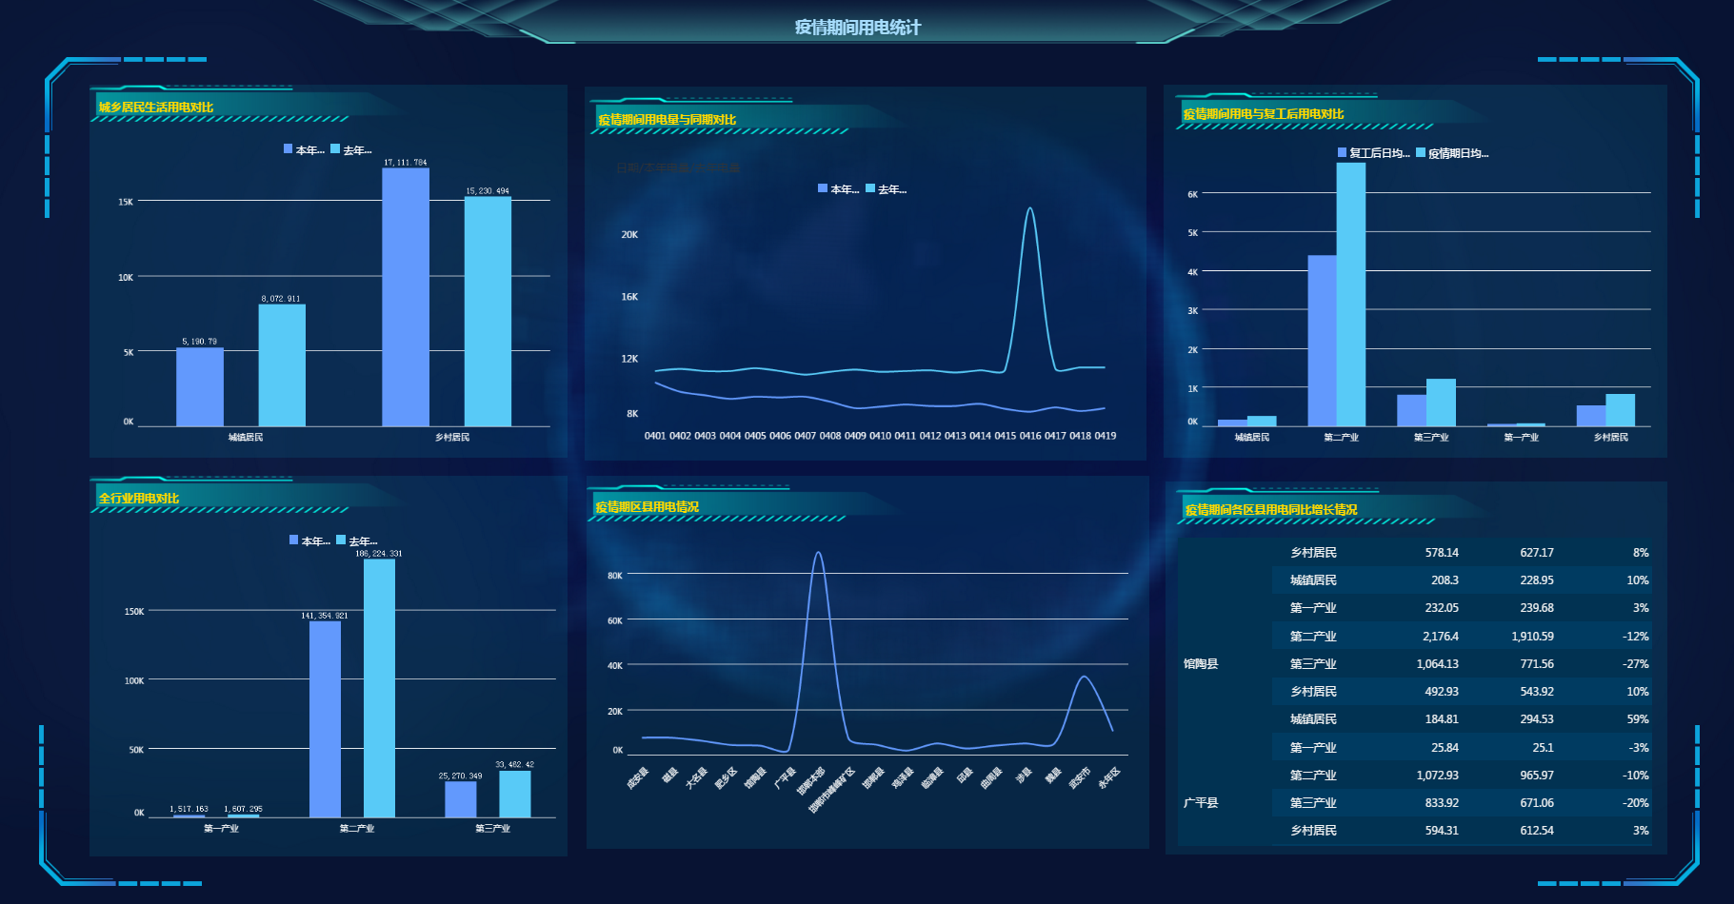1734x904 pixels.
Task: Select the bar labeled 25,270.349
Action: coord(461,798)
